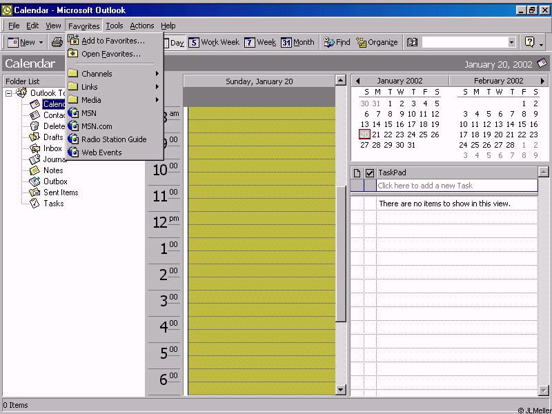The width and height of the screenshot is (552, 414).
Task: Open the Inbox folder
Action: coord(52,148)
